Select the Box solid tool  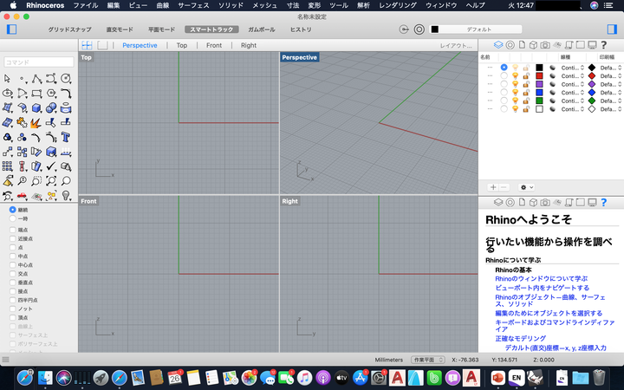pos(36,108)
